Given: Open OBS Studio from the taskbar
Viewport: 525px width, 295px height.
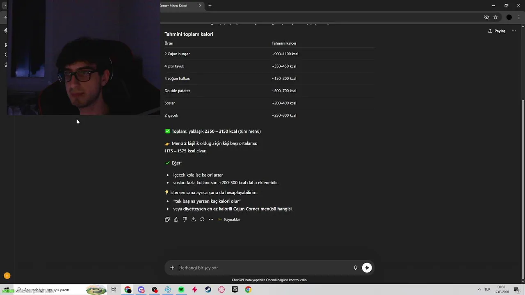Looking at the screenshot, I should point(155,290).
